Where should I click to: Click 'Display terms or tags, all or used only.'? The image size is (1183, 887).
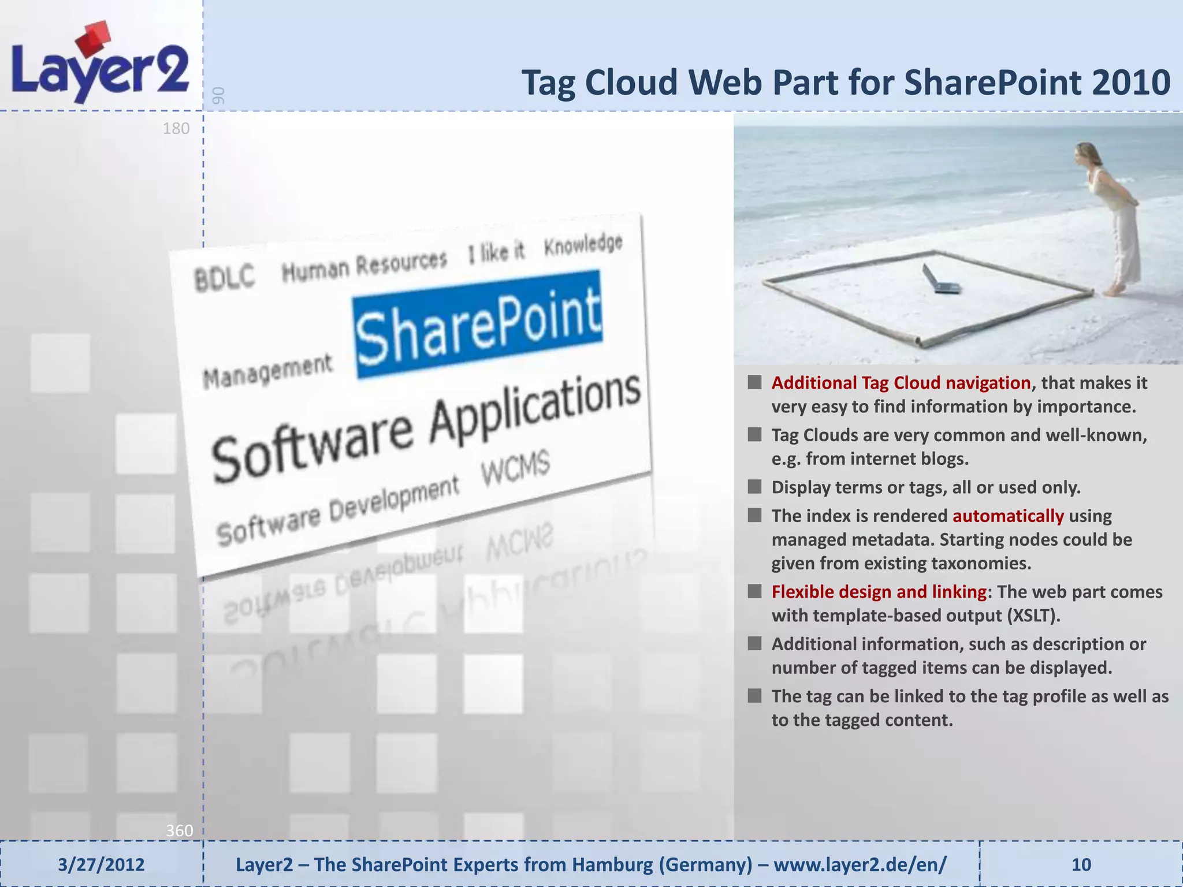(x=926, y=487)
